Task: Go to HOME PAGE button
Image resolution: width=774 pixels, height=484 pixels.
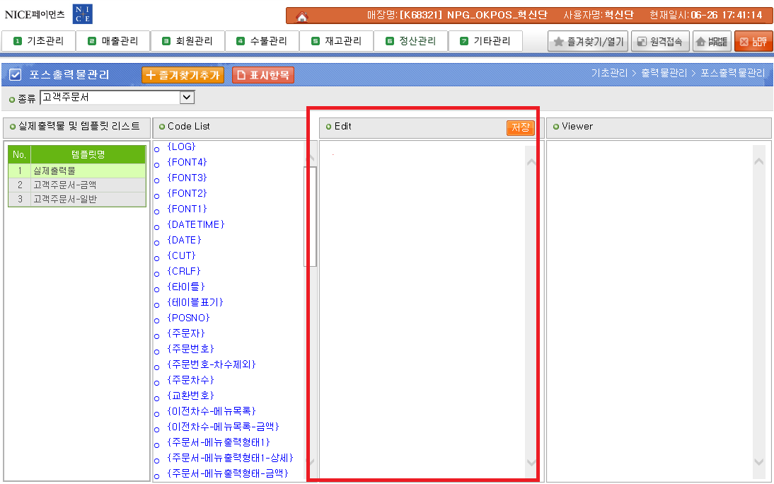Action: point(711,42)
